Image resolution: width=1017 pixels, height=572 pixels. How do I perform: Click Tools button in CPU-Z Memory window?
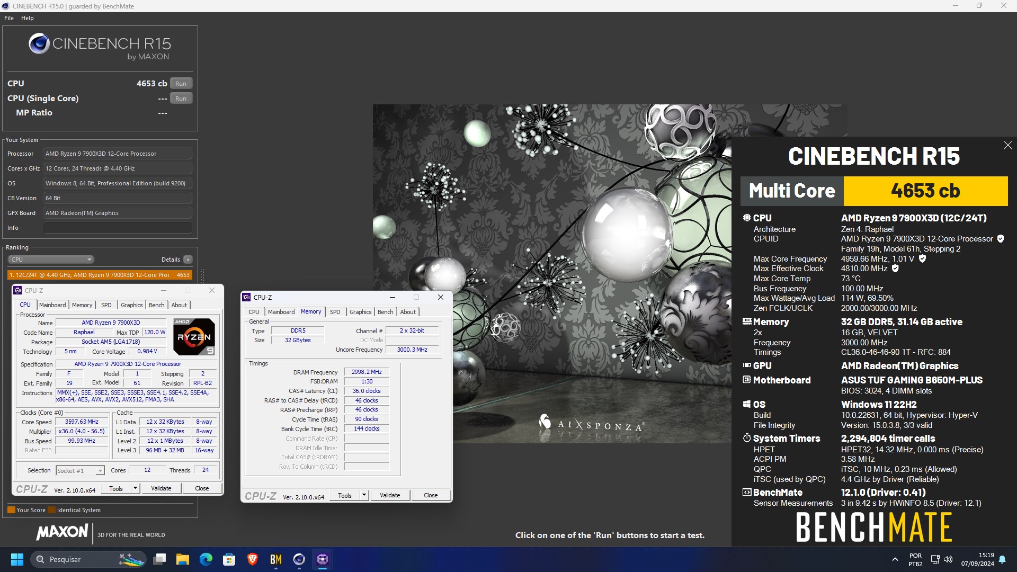coord(345,495)
